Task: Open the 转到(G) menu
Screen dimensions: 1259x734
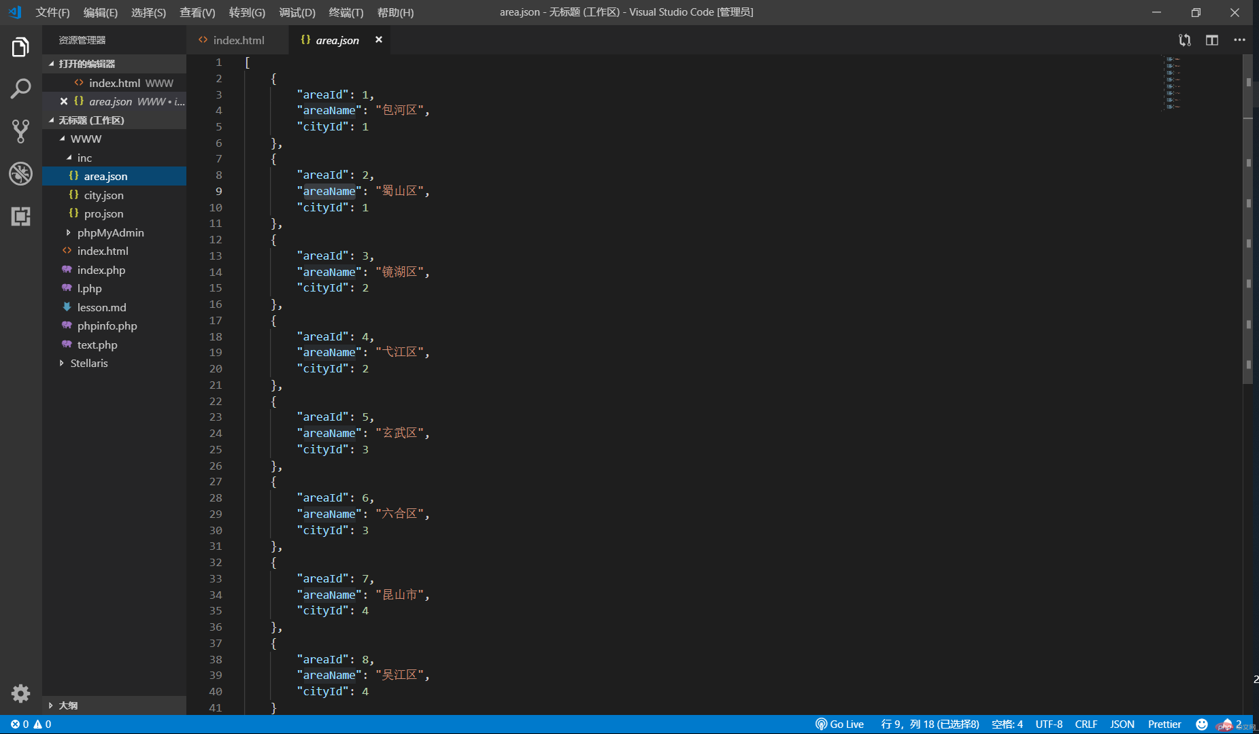Action: (x=247, y=12)
